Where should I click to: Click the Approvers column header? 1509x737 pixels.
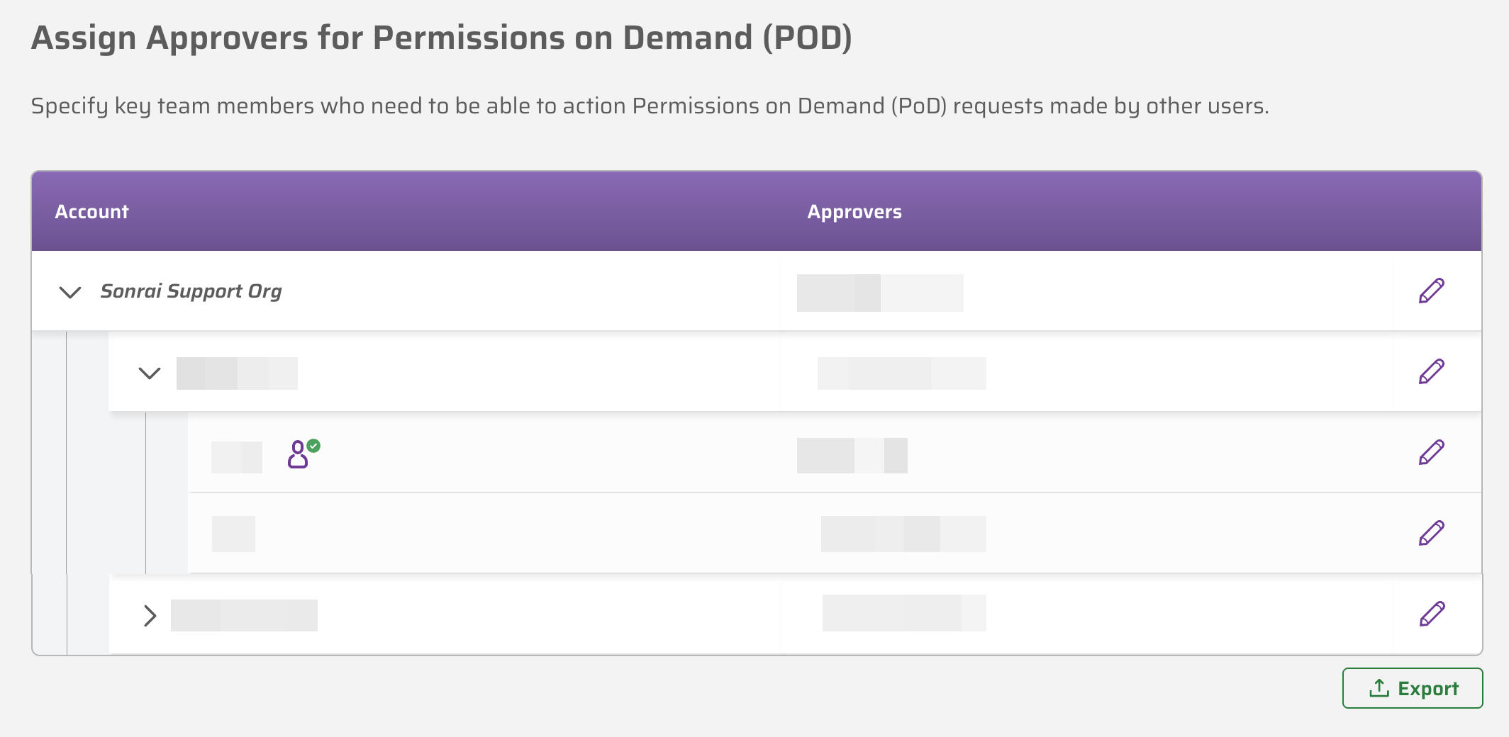point(854,211)
